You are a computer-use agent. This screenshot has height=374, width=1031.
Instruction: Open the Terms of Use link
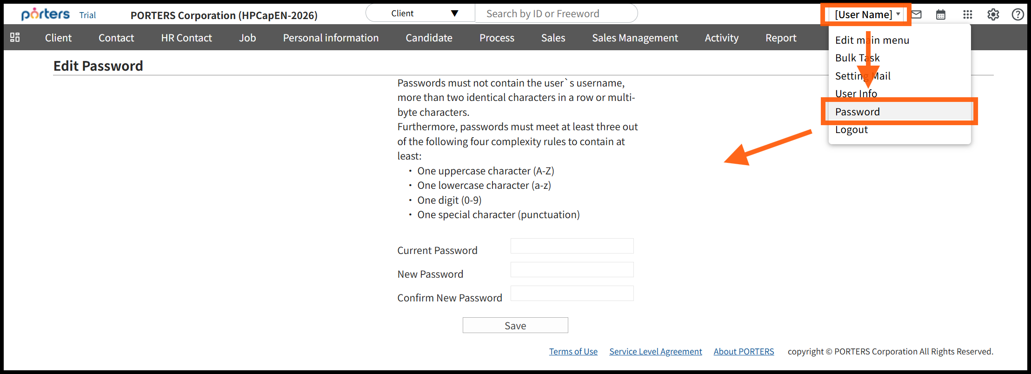coord(573,352)
